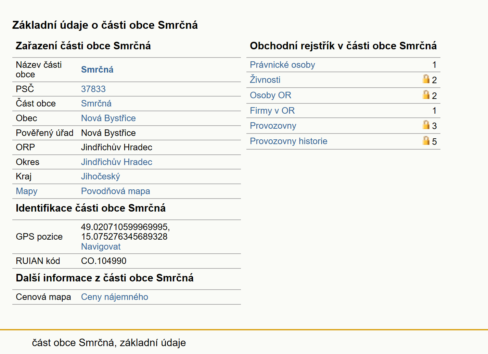The height and width of the screenshot is (354, 488).
Task: Open the postal code 37833 link
Action: pyautogui.click(x=93, y=89)
